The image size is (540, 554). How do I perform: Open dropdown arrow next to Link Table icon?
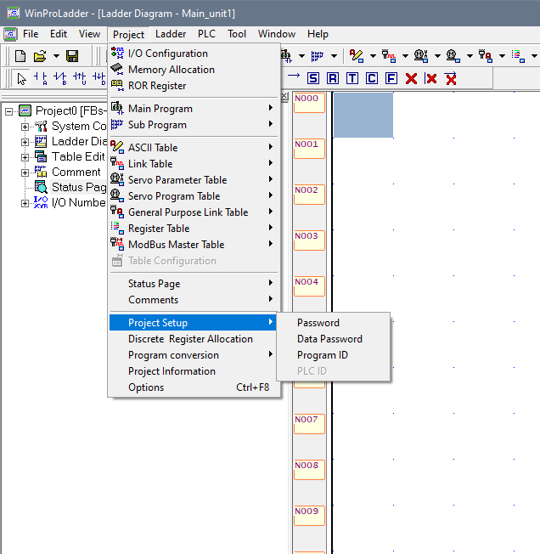pos(405,56)
